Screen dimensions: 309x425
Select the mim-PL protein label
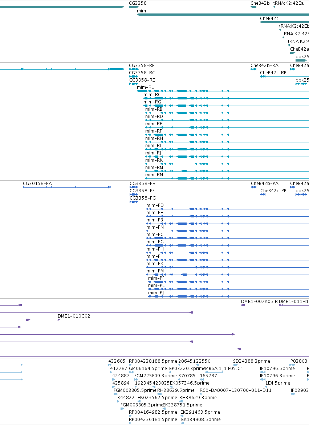(156, 286)
